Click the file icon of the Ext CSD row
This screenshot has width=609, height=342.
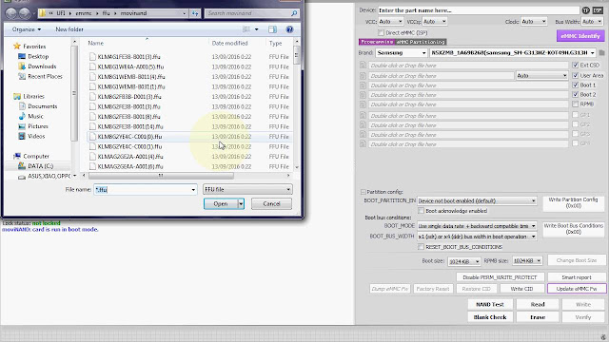tap(363, 66)
